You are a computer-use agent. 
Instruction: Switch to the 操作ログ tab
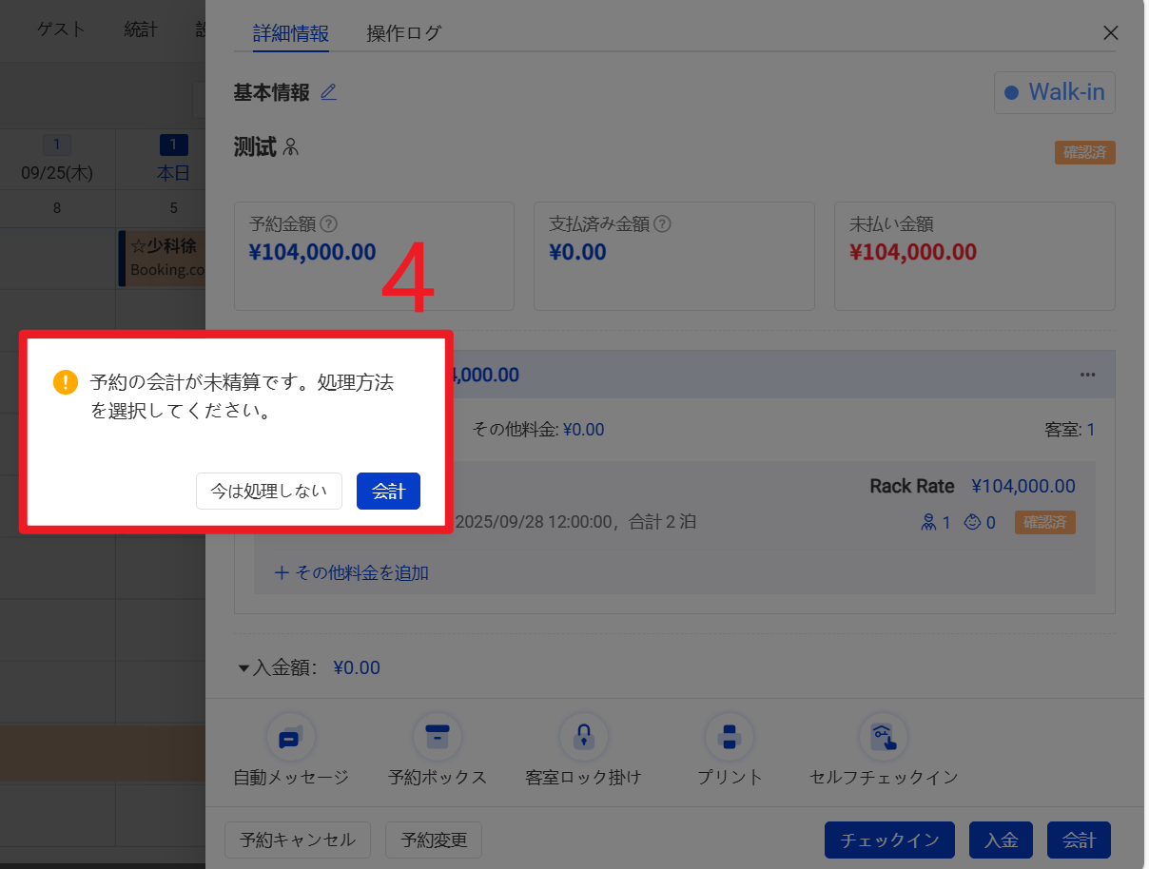[404, 33]
